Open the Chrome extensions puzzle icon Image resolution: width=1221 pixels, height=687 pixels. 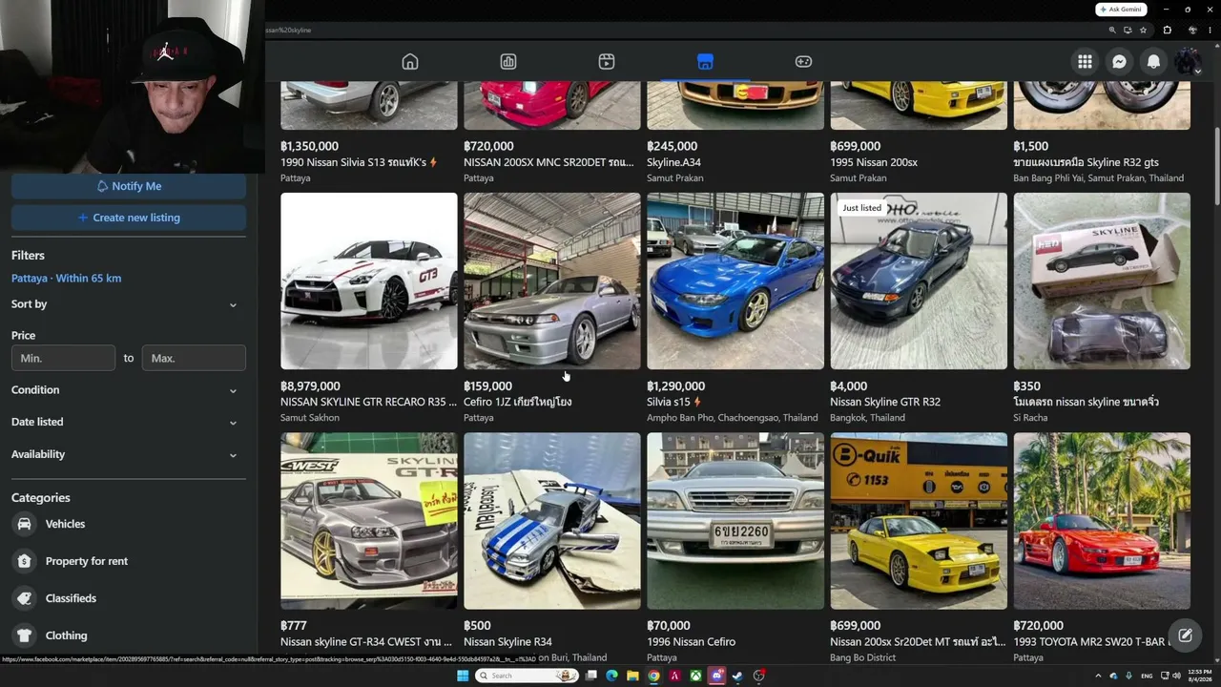(1167, 30)
